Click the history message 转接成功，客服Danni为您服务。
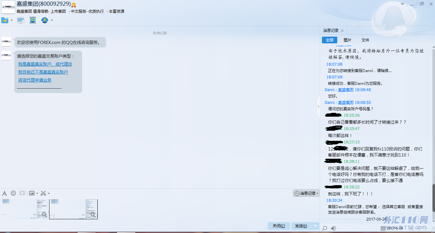Image resolution: width=435 pixels, height=233 pixels. click(x=355, y=84)
